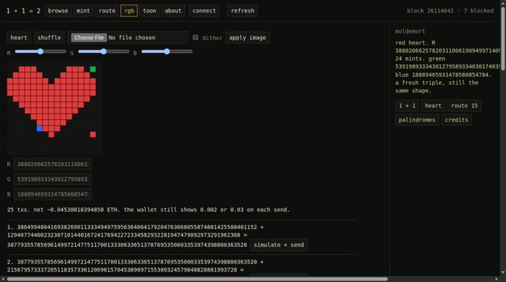
Task: Click the B value input field
Action: click(53, 194)
